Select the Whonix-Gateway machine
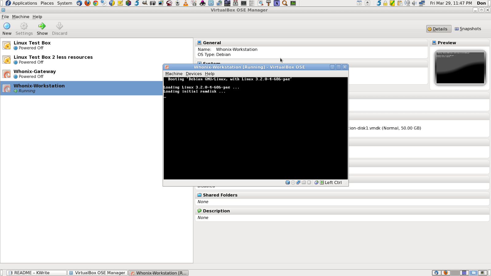Image resolution: width=491 pixels, height=276 pixels. 97,74
